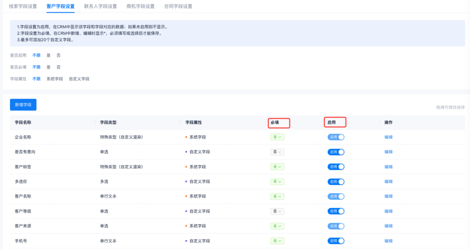Viewport: 470px width, 250px height.
Task: Open the 联系人字段设置 tab
Action: [x=100, y=6]
